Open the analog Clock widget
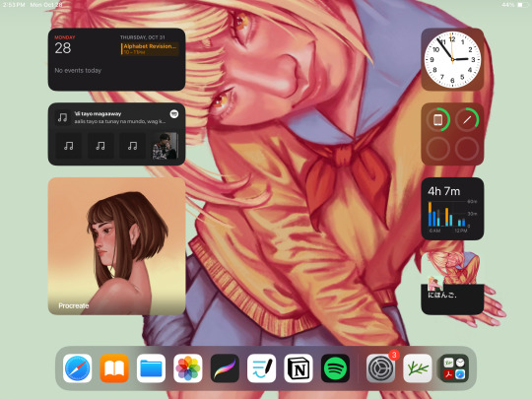This screenshot has width=532, height=399. tap(452, 59)
